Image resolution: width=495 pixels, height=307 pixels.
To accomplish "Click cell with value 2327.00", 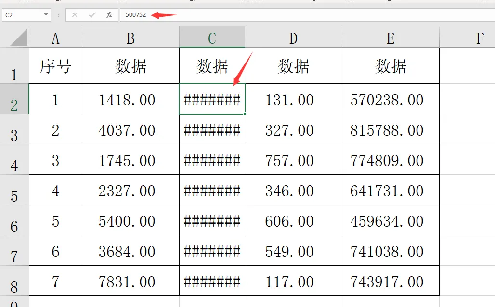I will pyautogui.click(x=130, y=190).
